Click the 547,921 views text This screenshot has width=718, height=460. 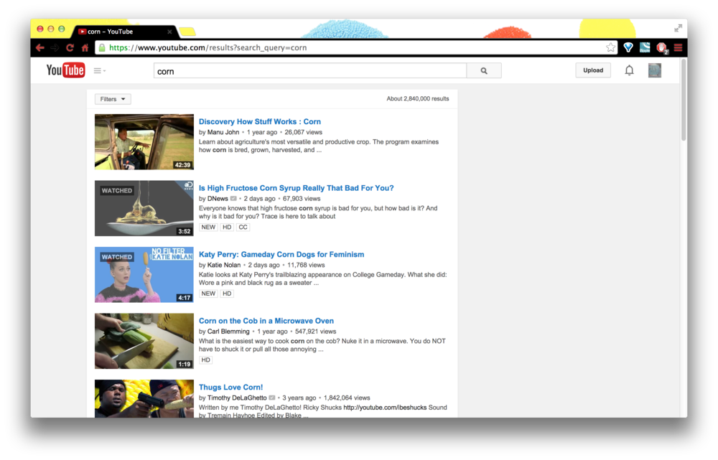pyautogui.click(x=315, y=332)
